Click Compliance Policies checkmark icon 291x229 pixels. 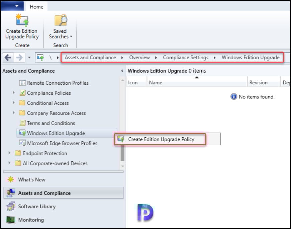[x=22, y=93]
